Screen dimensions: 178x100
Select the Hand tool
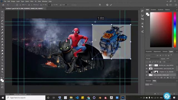[2, 69]
